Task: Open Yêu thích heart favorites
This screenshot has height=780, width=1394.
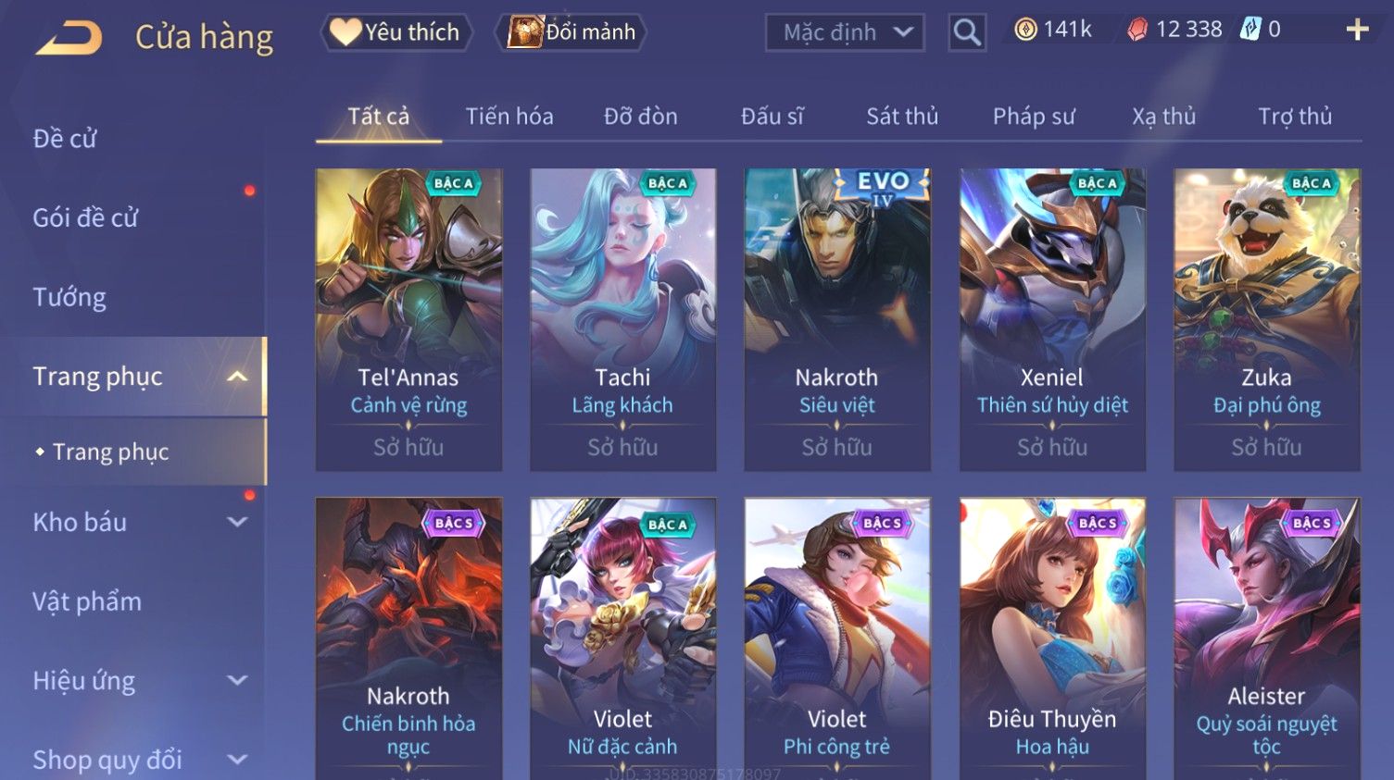Action: (396, 32)
